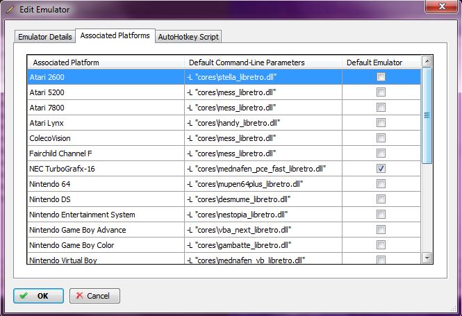Click the gambatte_libretro.dll parameters cell
The image size is (462, 316).
click(x=263, y=245)
